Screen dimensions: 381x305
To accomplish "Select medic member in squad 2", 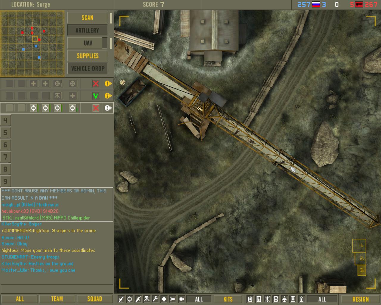I will click(72, 96).
